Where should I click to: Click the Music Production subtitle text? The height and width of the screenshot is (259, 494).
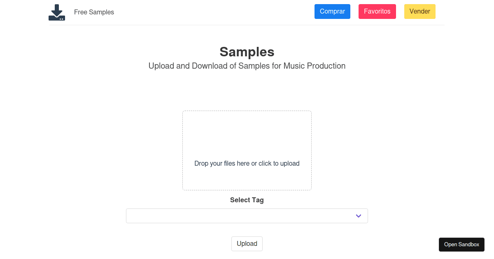[x=247, y=66]
